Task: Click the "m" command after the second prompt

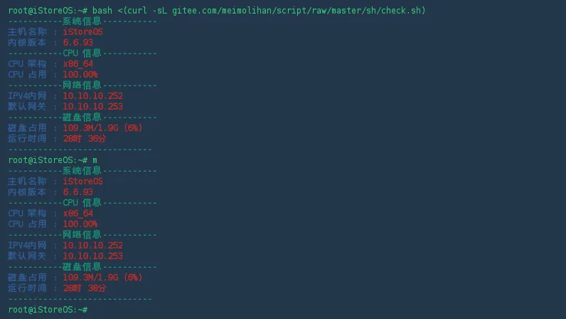Action: click(95, 160)
